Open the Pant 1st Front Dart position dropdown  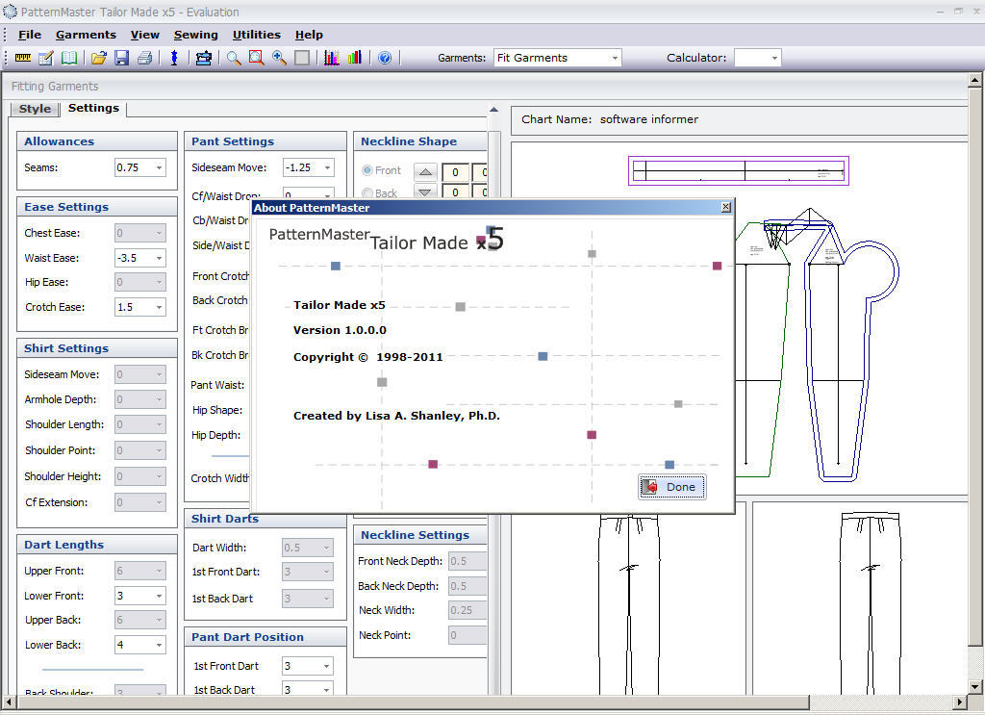point(326,666)
